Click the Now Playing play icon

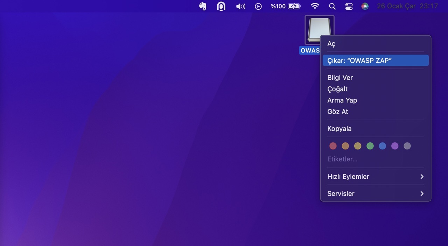pyautogui.click(x=258, y=6)
